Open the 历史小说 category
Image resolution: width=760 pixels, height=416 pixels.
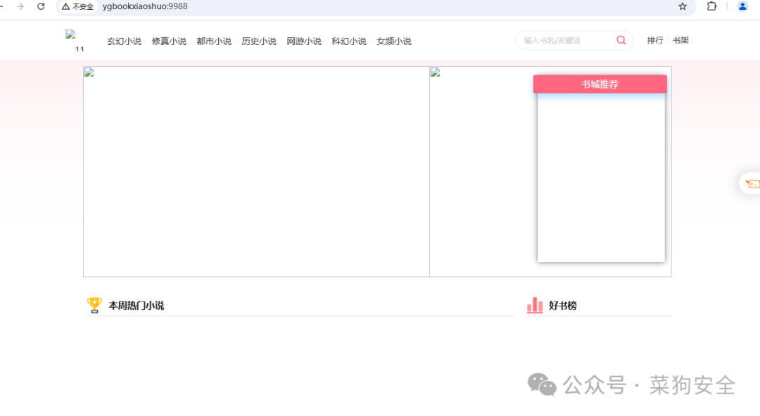click(x=259, y=41)
